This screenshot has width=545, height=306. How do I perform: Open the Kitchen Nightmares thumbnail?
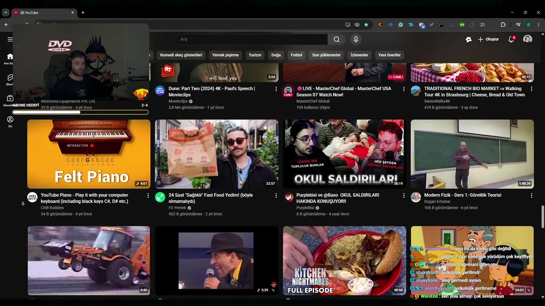point(344,261)
